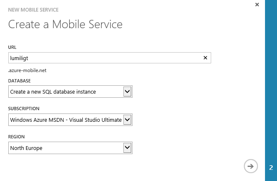Clear the URL field with X icon
Screen dimensions: 277x181
[205, 58]
